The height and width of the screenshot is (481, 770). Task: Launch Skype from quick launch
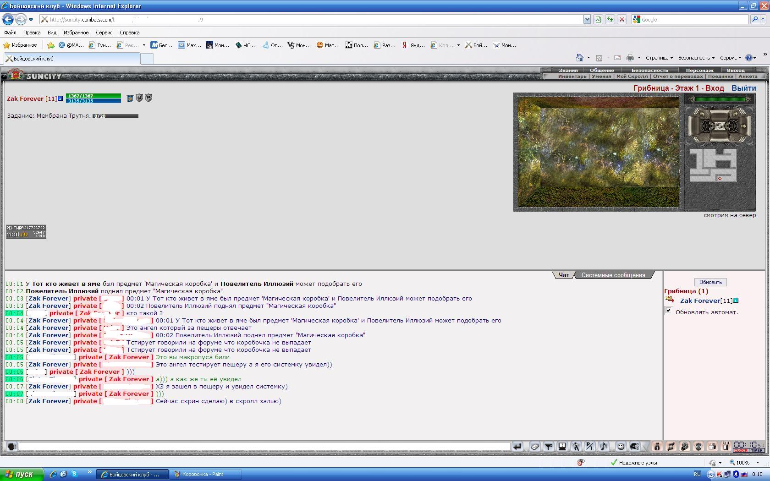tap(74, 474)
